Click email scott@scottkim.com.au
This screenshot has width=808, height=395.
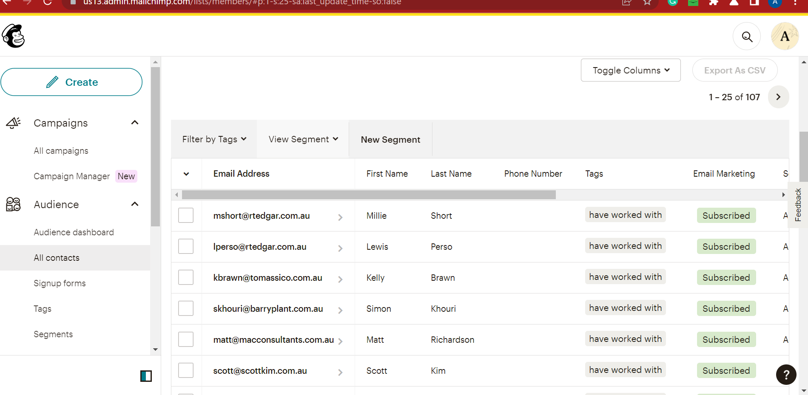pos(260,371)
